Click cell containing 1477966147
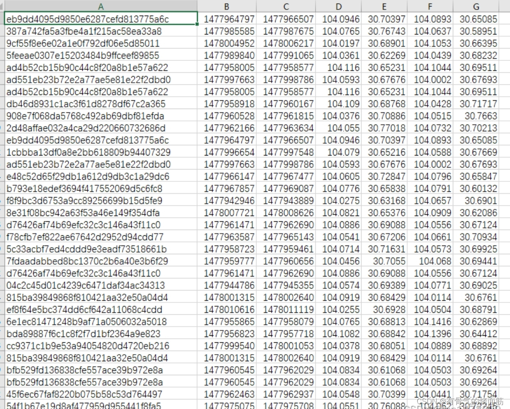 (x=227, y=177)
